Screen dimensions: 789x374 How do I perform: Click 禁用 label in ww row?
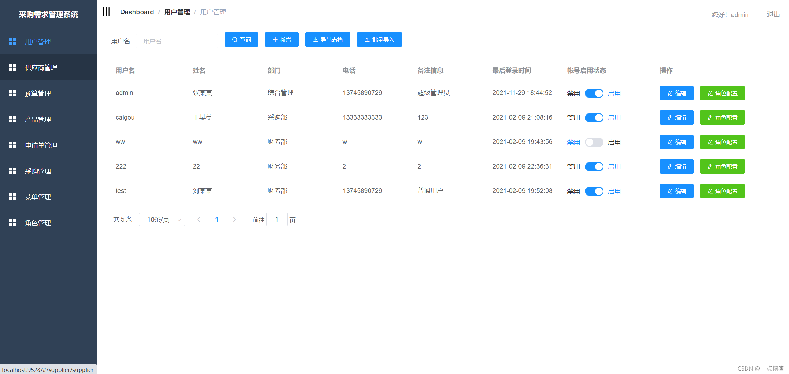(574, 142)
